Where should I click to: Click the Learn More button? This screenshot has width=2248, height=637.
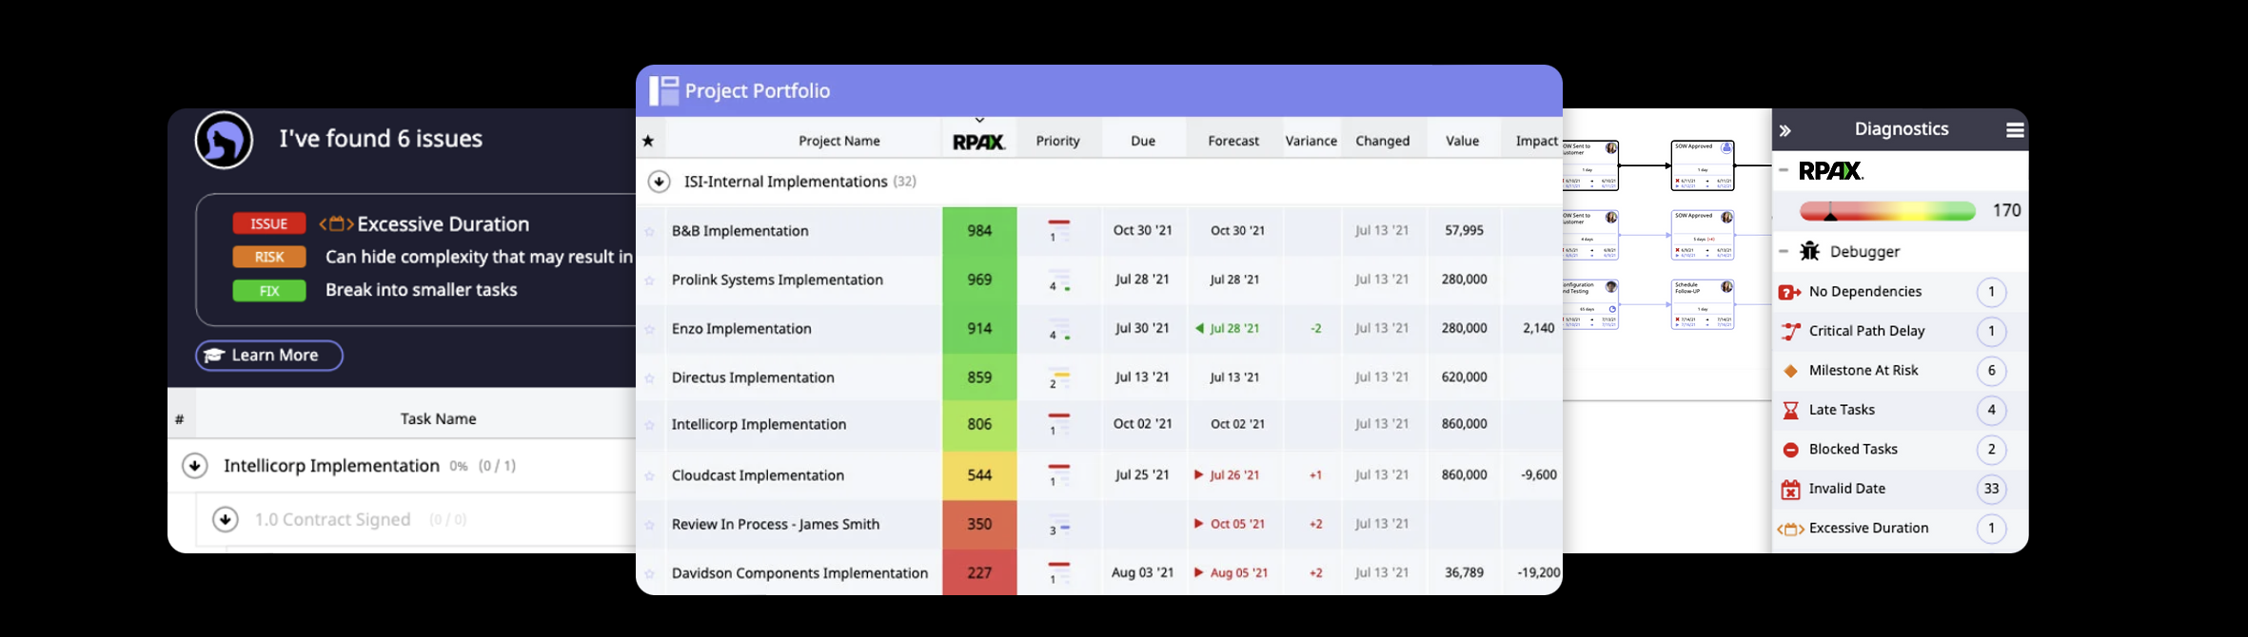click(x=269, y=356)
